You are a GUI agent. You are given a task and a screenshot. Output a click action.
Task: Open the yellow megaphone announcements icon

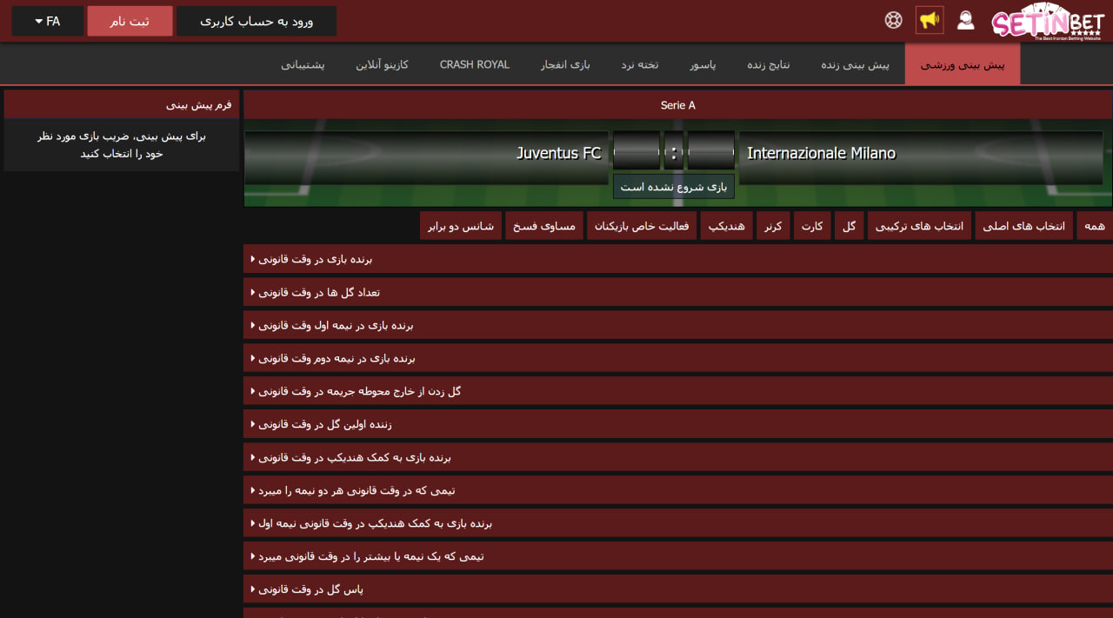(929, 19)
